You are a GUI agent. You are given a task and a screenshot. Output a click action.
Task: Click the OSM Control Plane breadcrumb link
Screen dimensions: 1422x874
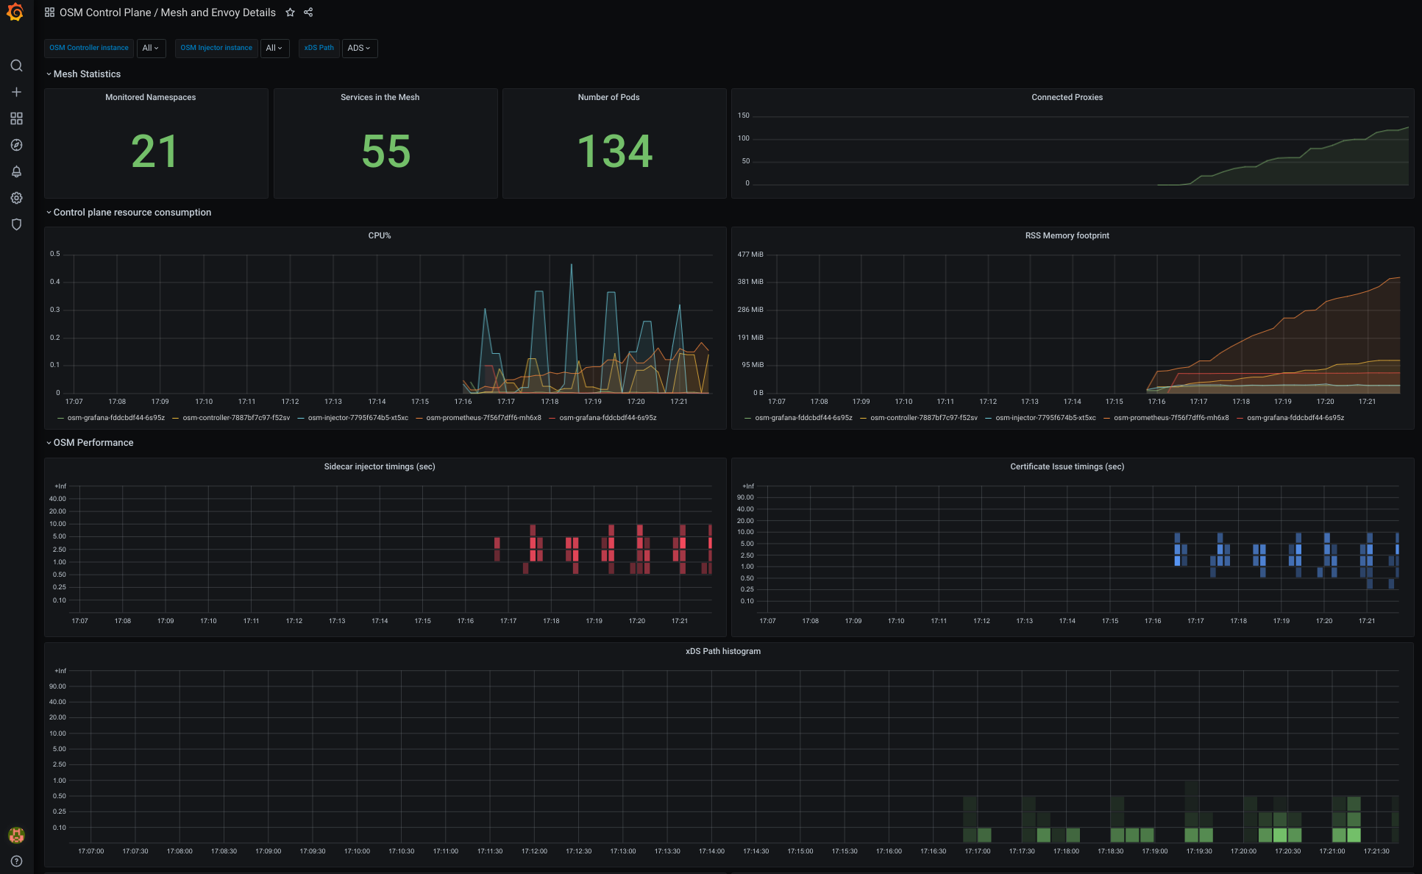coord(105,13)
